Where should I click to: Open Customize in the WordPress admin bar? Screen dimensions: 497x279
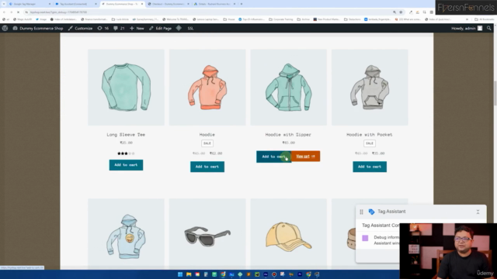80,28
